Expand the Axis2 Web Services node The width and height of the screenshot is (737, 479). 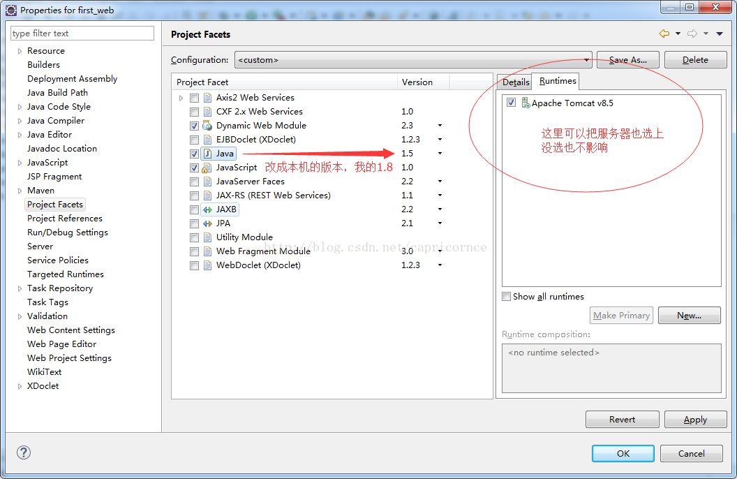pos(181,98)
